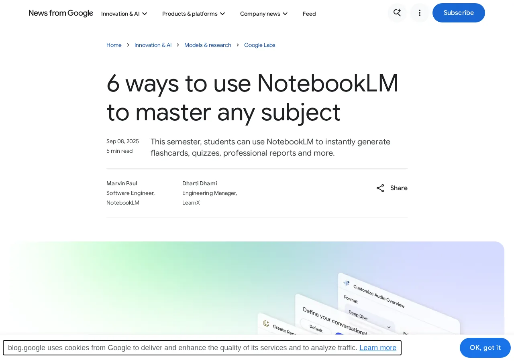This screenshot has height=361, width=514.
Task: Expand the Innovation & AI menu
Action: point(124,14)
